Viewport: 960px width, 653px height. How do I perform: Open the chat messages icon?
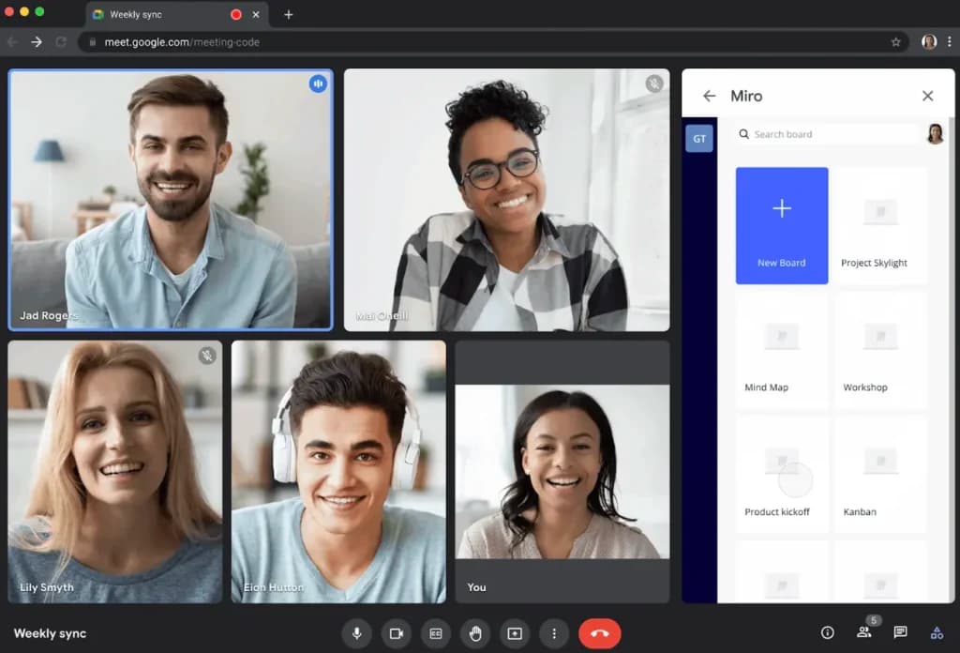pos(900,632)
